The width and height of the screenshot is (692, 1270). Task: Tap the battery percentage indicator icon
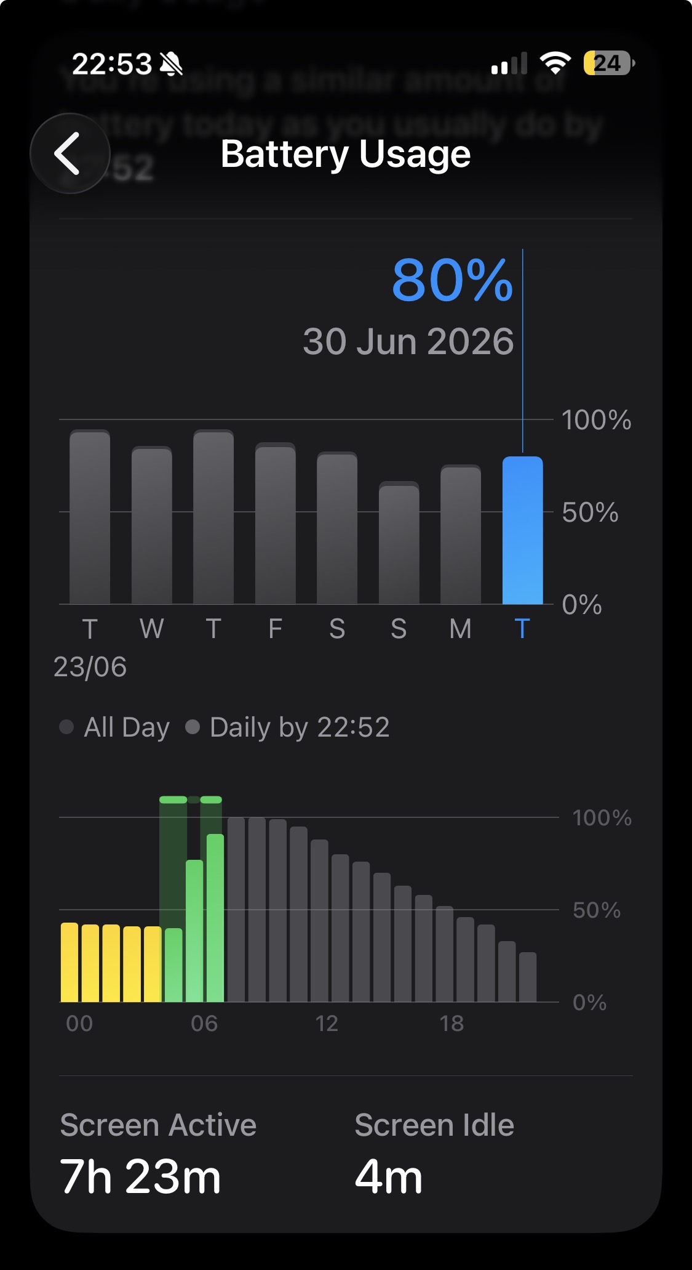pyautogui.click(x=608, y=63)
